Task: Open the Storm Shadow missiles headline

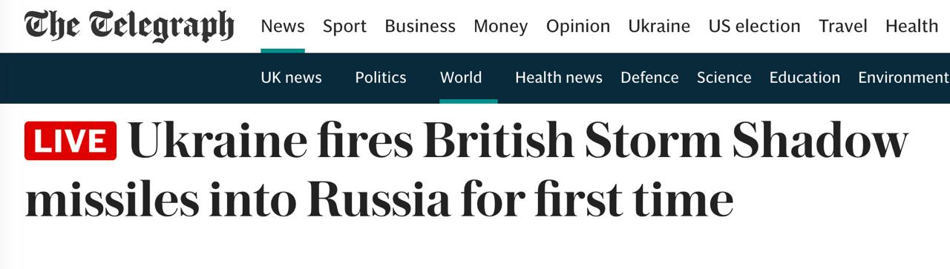Action: point(466,170)
